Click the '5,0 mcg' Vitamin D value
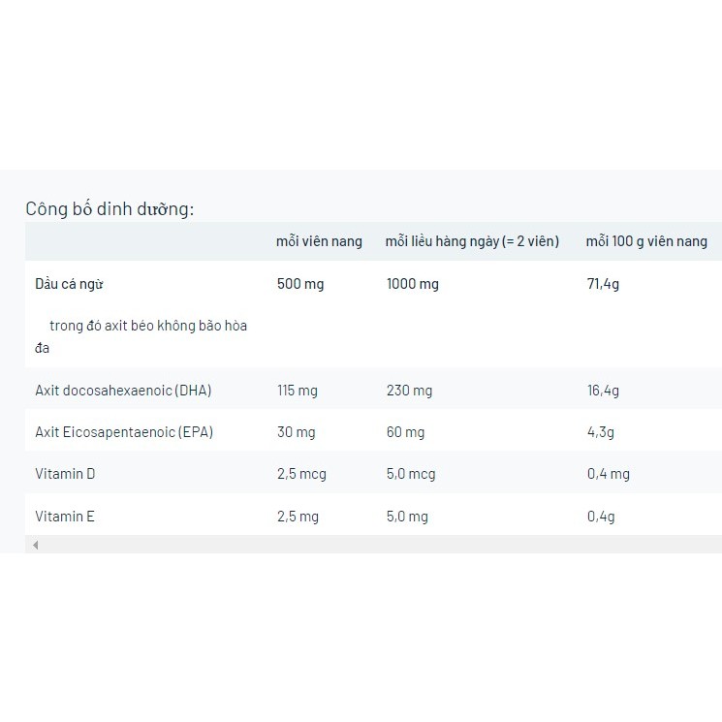The width and height of the screenshot is (722, 722). pyautogui.click(x=411, y=474)
